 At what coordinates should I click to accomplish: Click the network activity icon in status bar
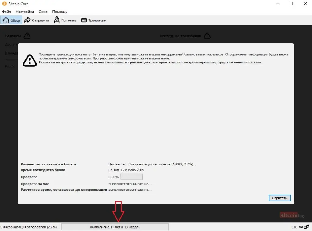307,227
